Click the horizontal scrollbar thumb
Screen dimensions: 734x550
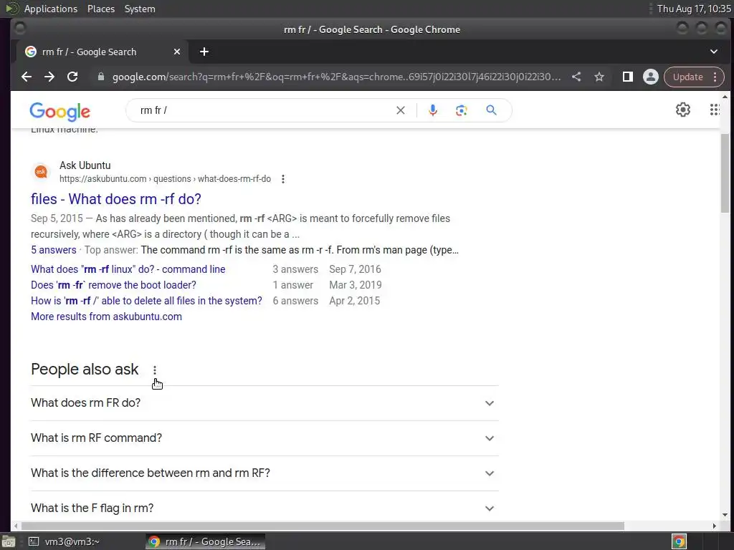tap(323, 526)
